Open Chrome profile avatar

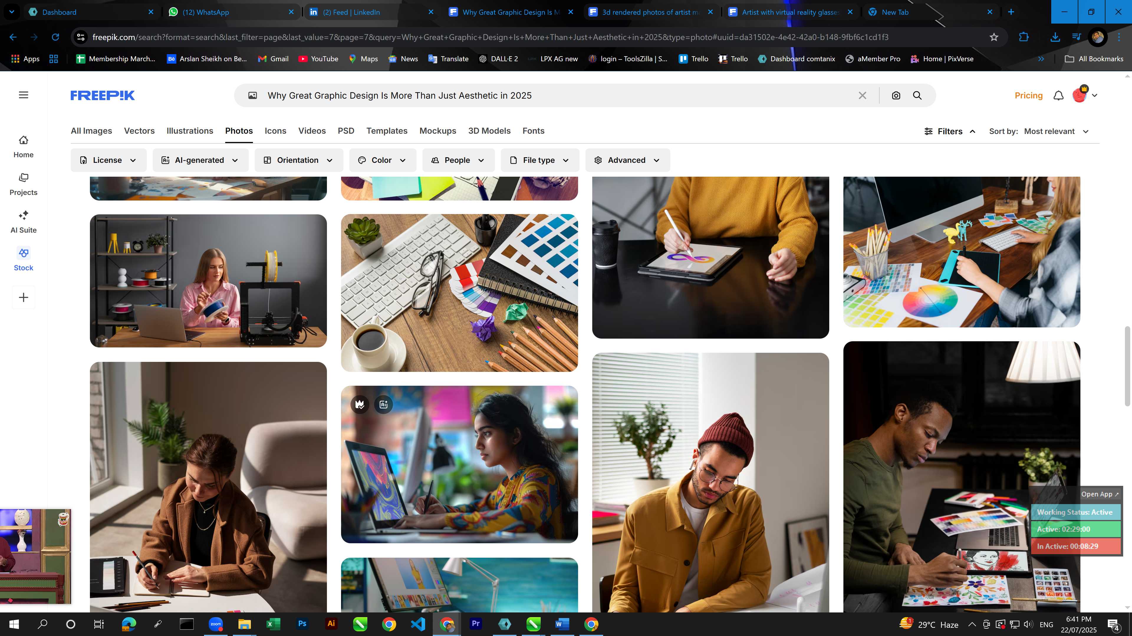(x=1097, y=37)
